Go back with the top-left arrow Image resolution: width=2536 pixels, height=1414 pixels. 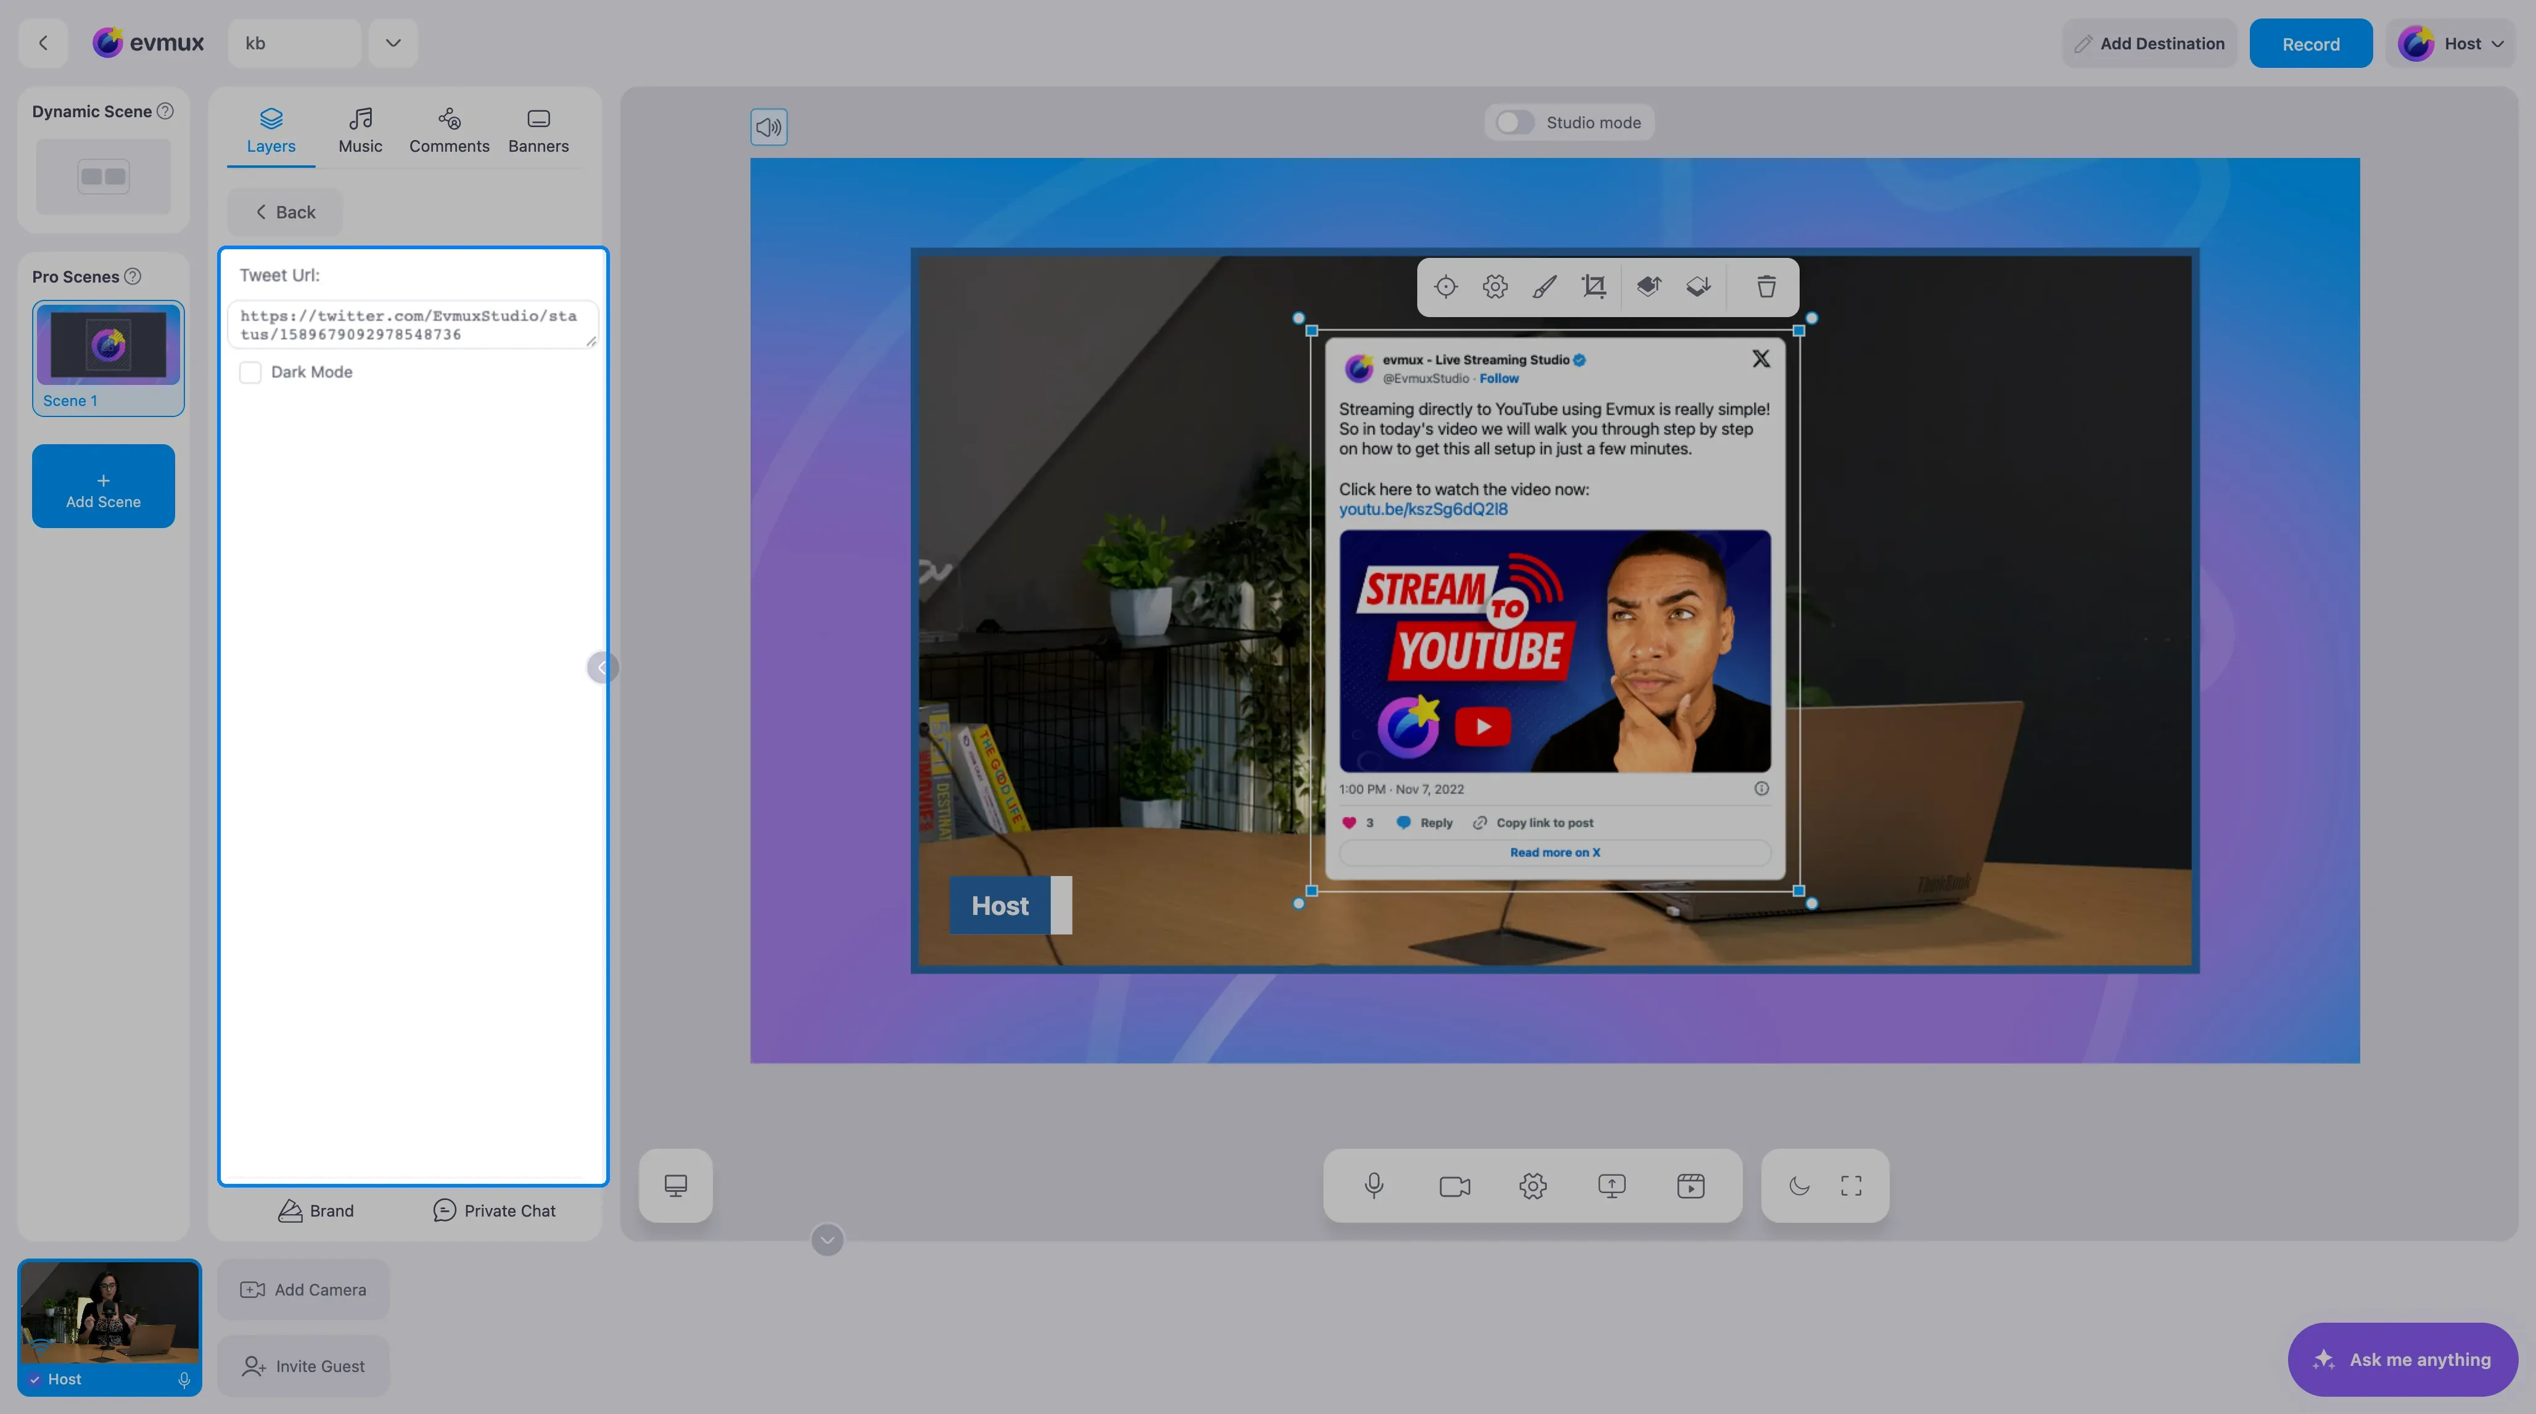[x=43, y=43]
